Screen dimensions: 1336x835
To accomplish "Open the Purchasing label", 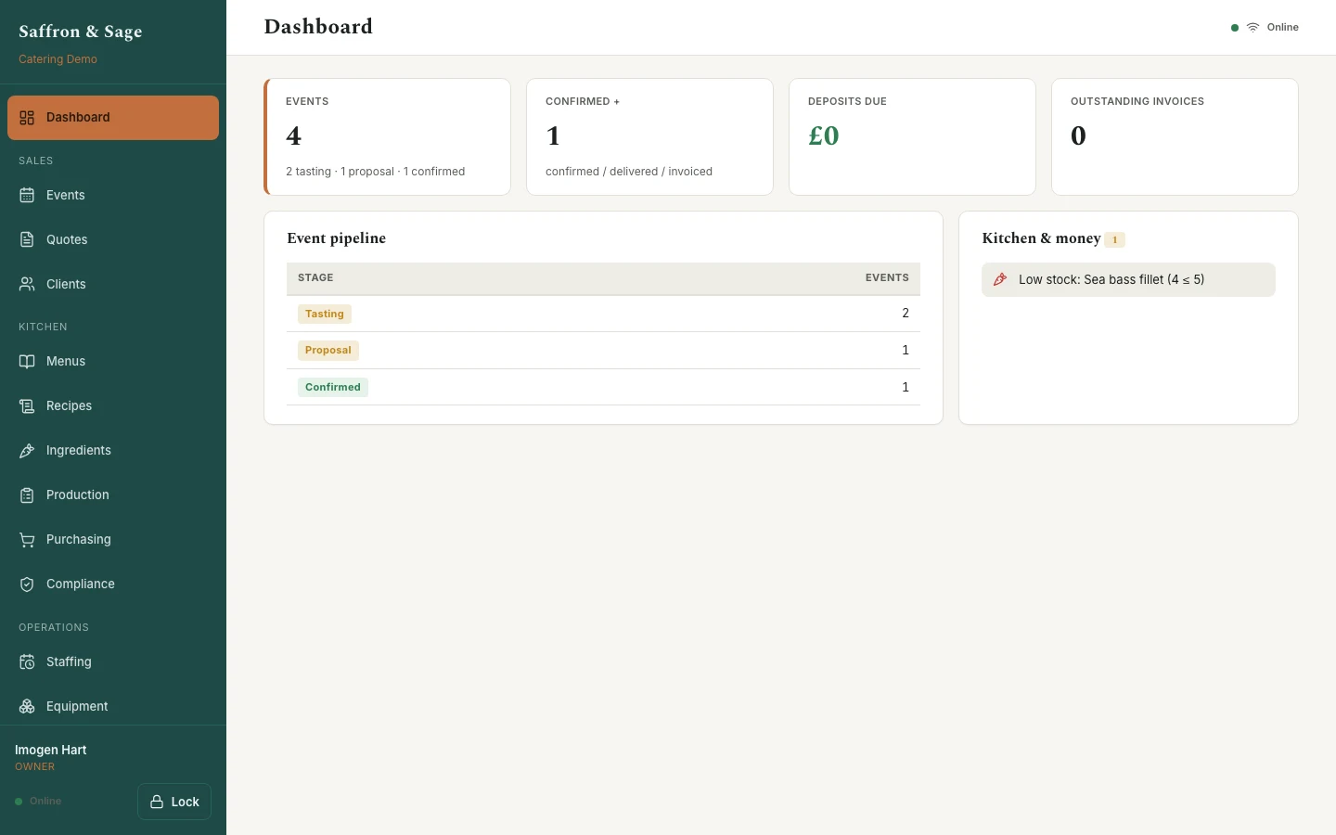I will coord(79,540).
